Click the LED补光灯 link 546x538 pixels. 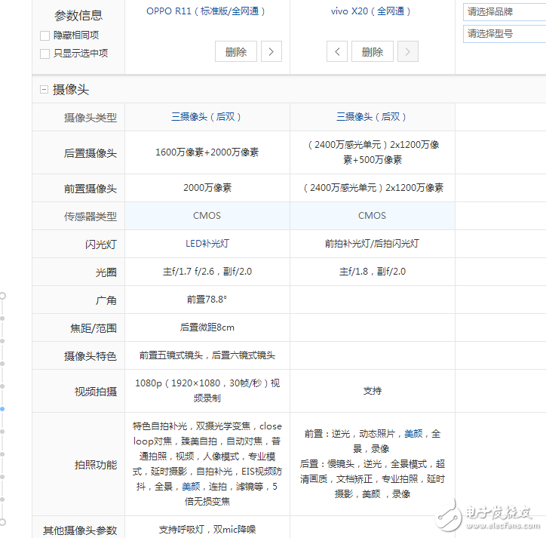(207, 244)
